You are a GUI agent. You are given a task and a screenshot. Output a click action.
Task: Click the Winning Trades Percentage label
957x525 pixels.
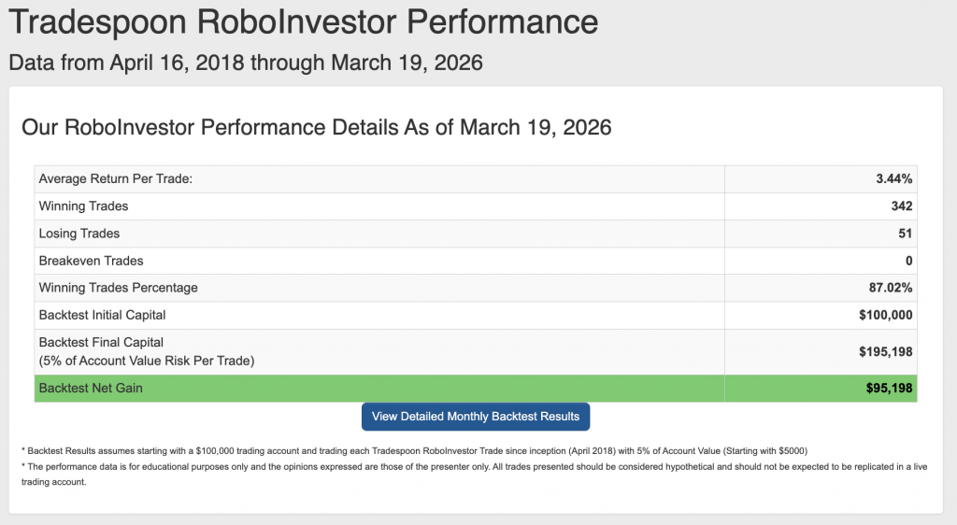point(118,288)
